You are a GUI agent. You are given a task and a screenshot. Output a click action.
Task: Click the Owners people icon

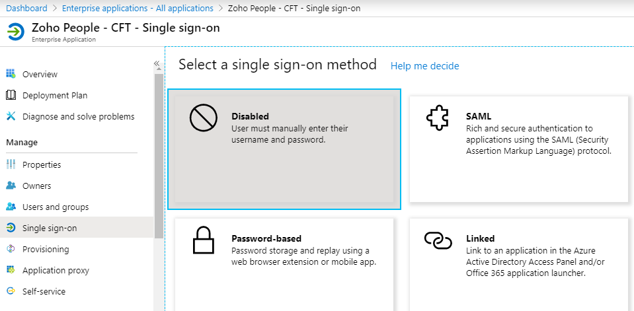pos(11,186)
